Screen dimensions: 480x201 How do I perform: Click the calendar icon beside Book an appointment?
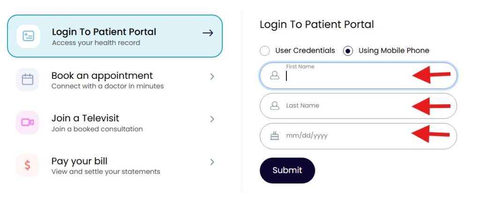pos(28,79)
